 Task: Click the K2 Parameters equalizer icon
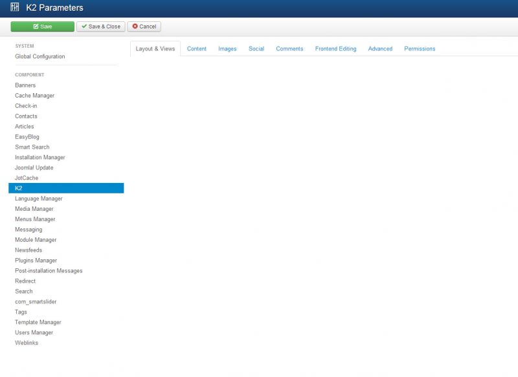(14, 7)
